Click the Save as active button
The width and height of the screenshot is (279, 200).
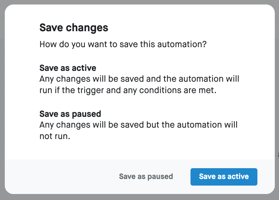[224, 177]
